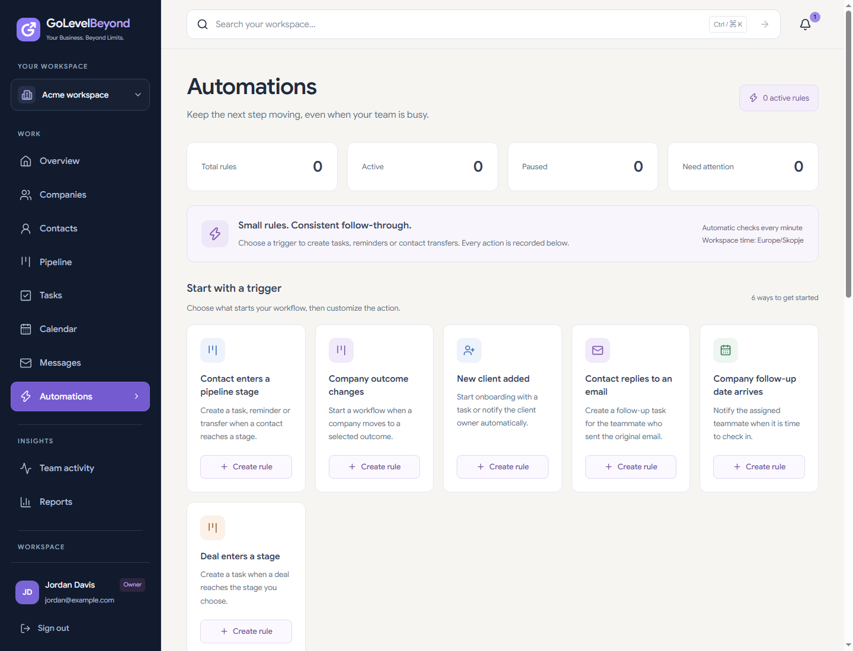Click the Contact replies to an email icon
The image size is (853, 651).
(x=598, y=350)
